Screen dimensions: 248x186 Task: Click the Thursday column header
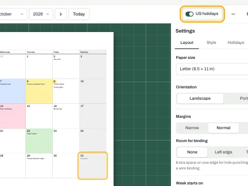[39, 52]
